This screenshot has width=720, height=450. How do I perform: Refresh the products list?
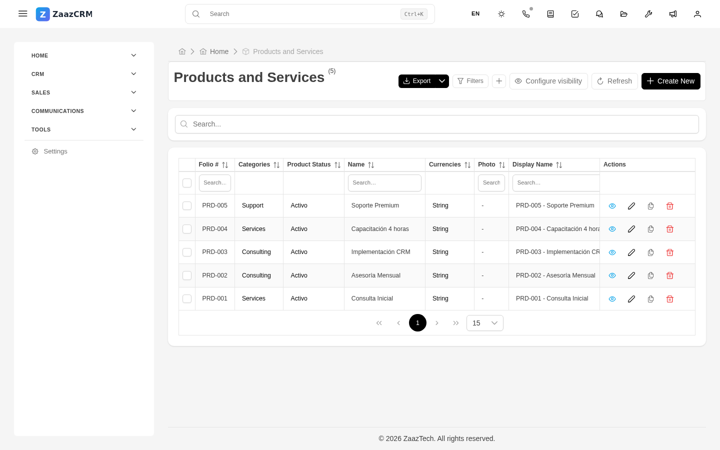click(x=614, y=81)
